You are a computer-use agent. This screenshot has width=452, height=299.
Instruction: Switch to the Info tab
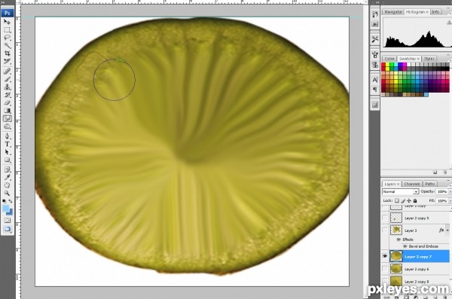point(435,12)
